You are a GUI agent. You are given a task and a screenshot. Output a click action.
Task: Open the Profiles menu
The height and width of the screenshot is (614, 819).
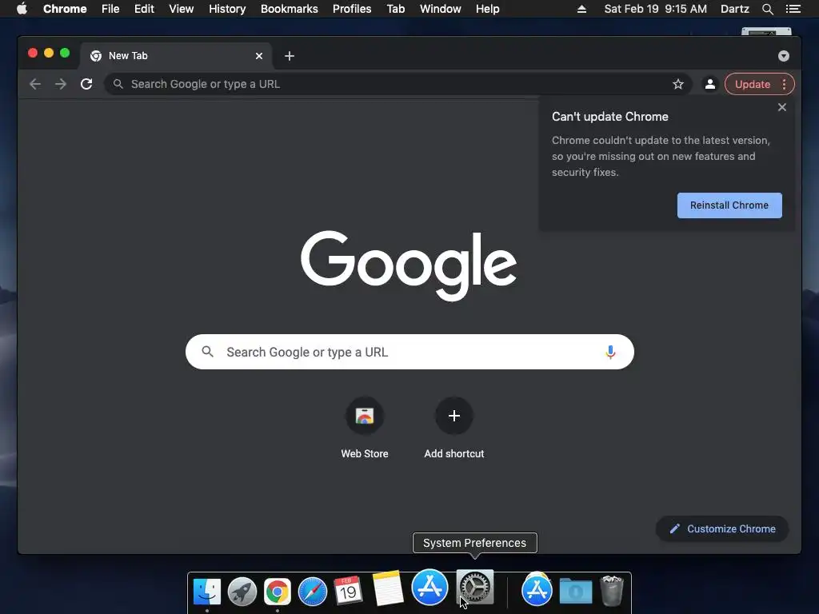pos(352,9)
